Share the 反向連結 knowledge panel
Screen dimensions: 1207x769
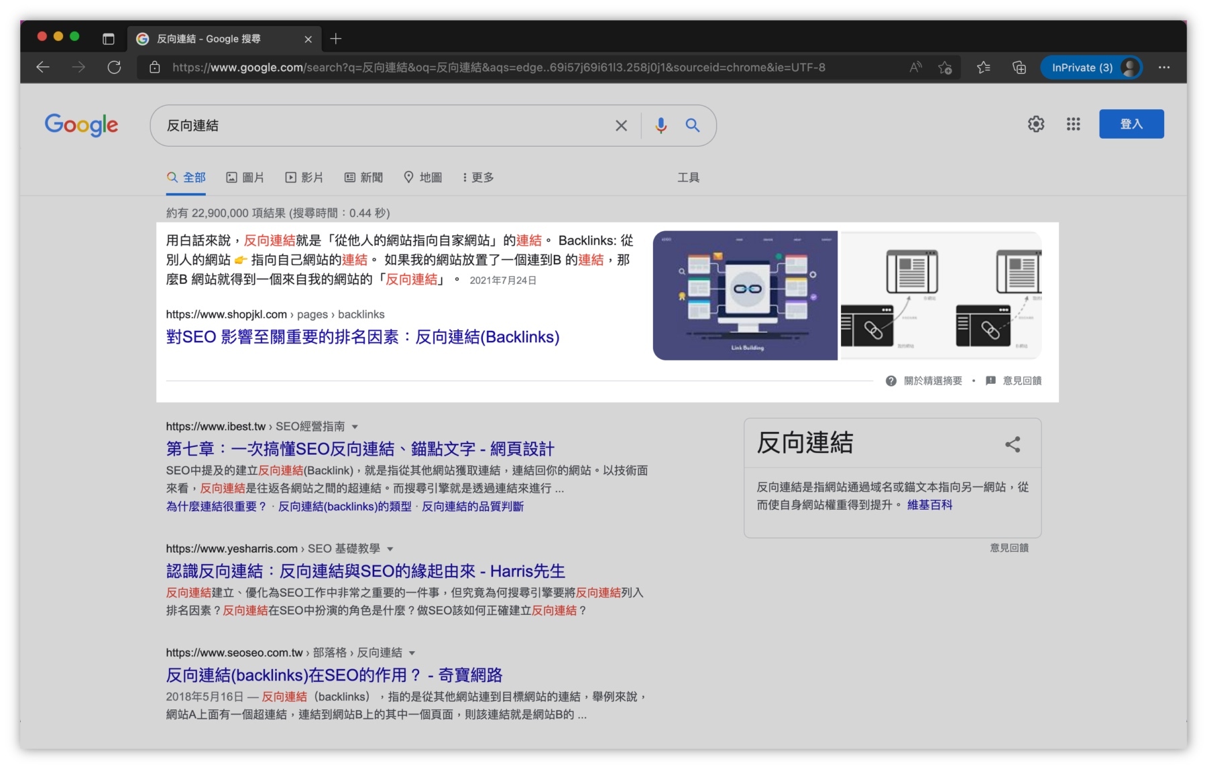pyautogui.click(x=1013, y=444)
